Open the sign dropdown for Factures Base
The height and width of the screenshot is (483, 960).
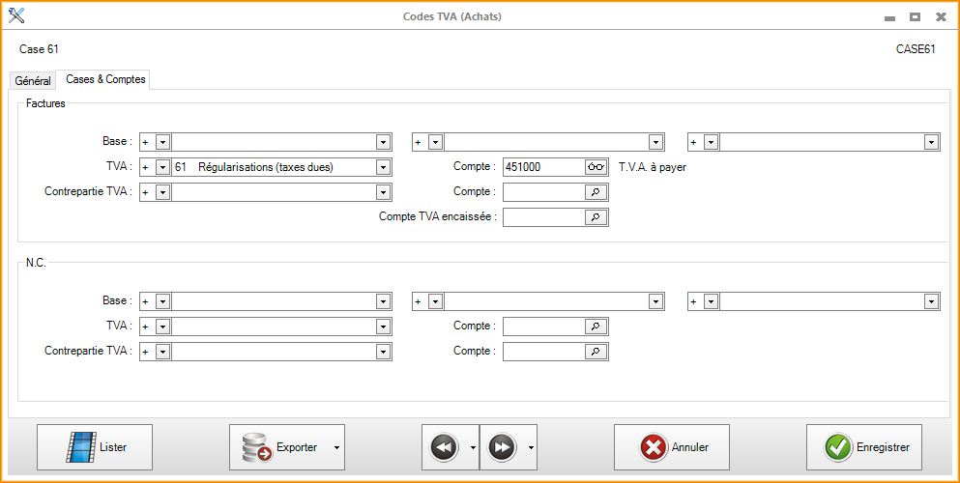(162, 142)
